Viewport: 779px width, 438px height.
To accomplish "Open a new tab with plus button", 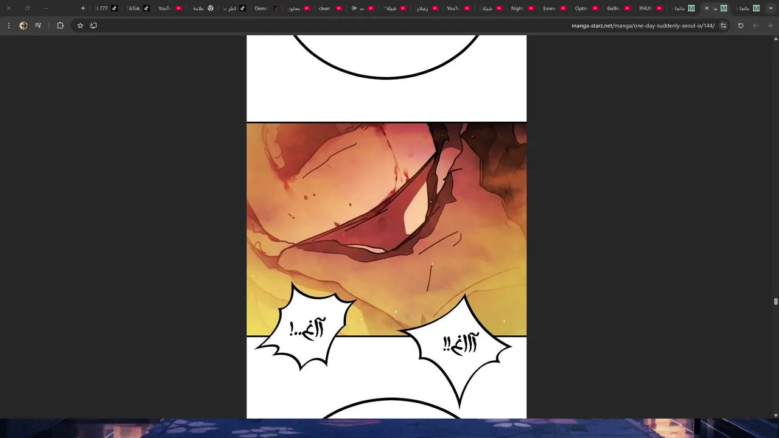I will [x=83, y=9].
